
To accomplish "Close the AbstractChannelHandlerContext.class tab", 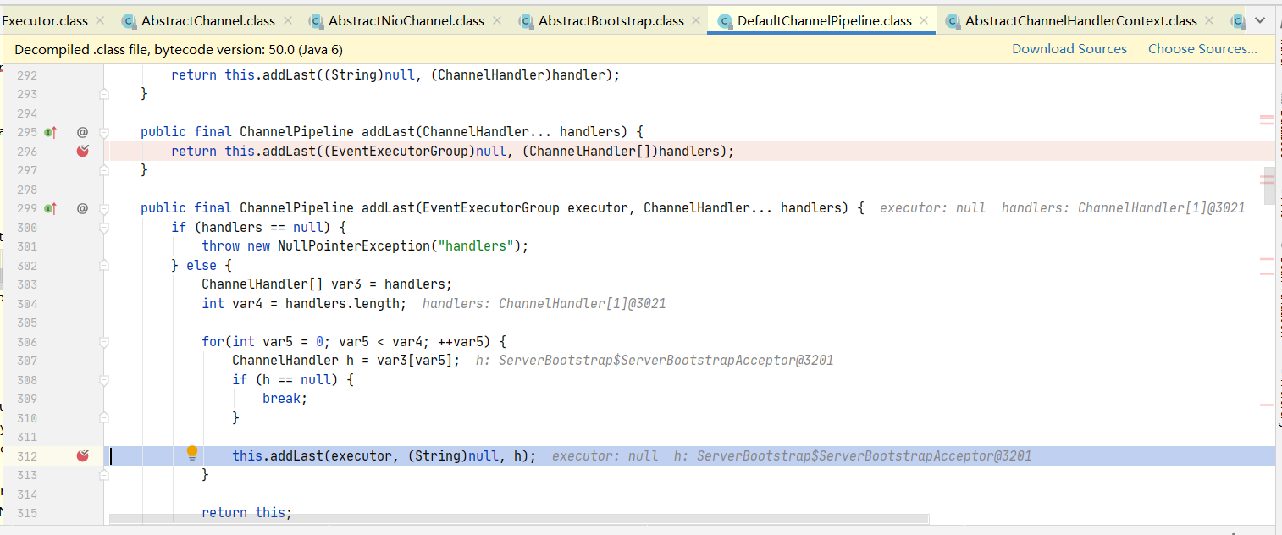I will point(1210,20).
